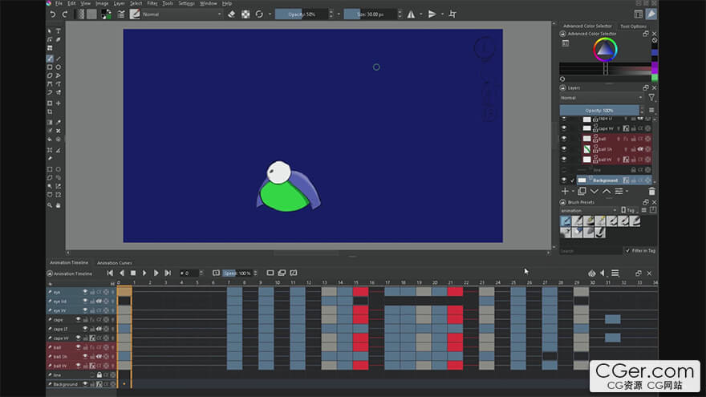Hide the ball Sh layer in Layers panel
This screenshot has width=706, height=397.
click(x=564, y=149)
